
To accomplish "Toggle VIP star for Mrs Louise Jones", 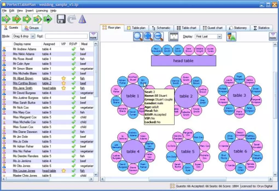I will pos(63,171).
